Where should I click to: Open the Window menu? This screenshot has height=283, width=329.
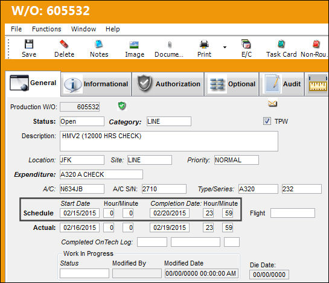tap(83, 29)
